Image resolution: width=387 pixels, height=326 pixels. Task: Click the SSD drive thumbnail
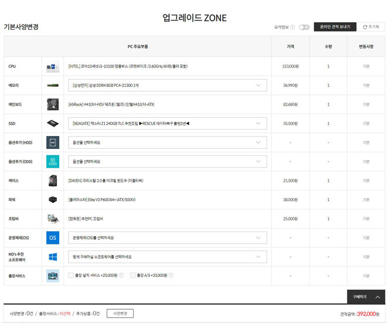(x=53, y=123)
